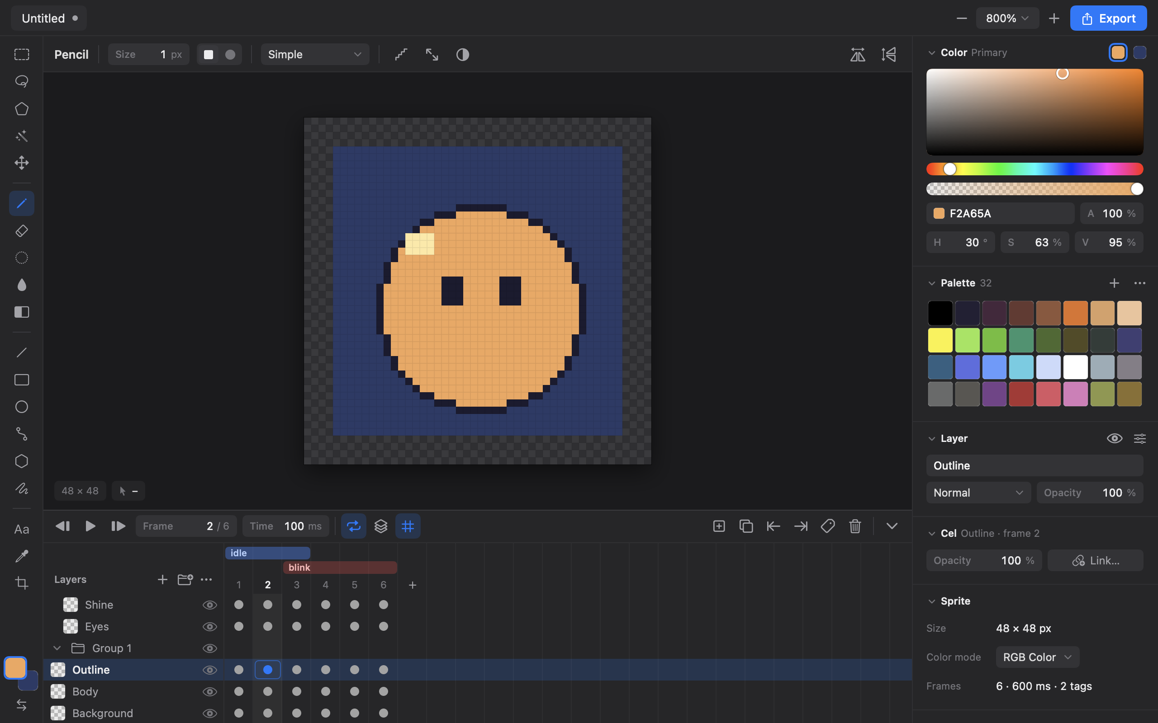Add a new tag to frames
This screenshot has height=723, width=1158.
click(828, 526)
